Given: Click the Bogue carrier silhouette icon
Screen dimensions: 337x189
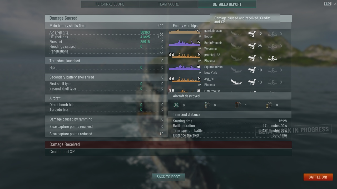Looking at the screenshot, I should tap(184, 31).
